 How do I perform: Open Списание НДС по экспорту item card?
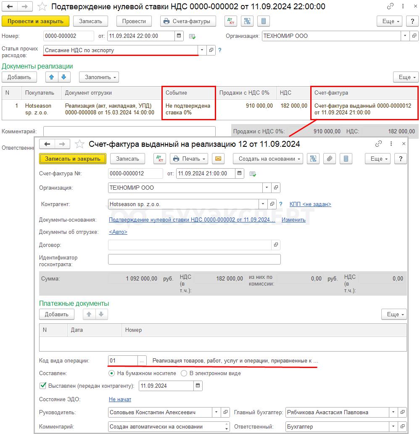tap(211, 50)
